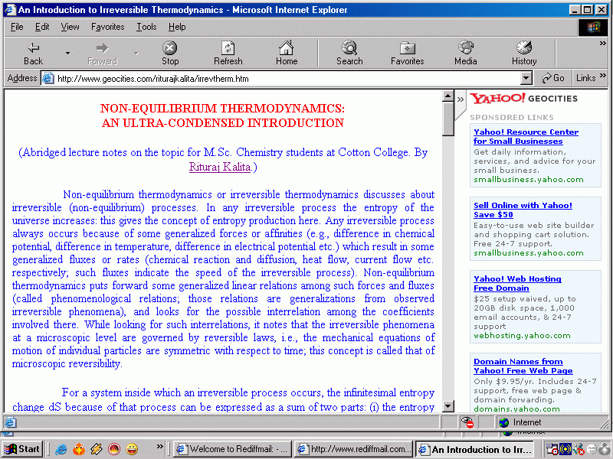613x459 pixels.
Task: Open the Rituraj Kalita link
Action: (220, 167)
